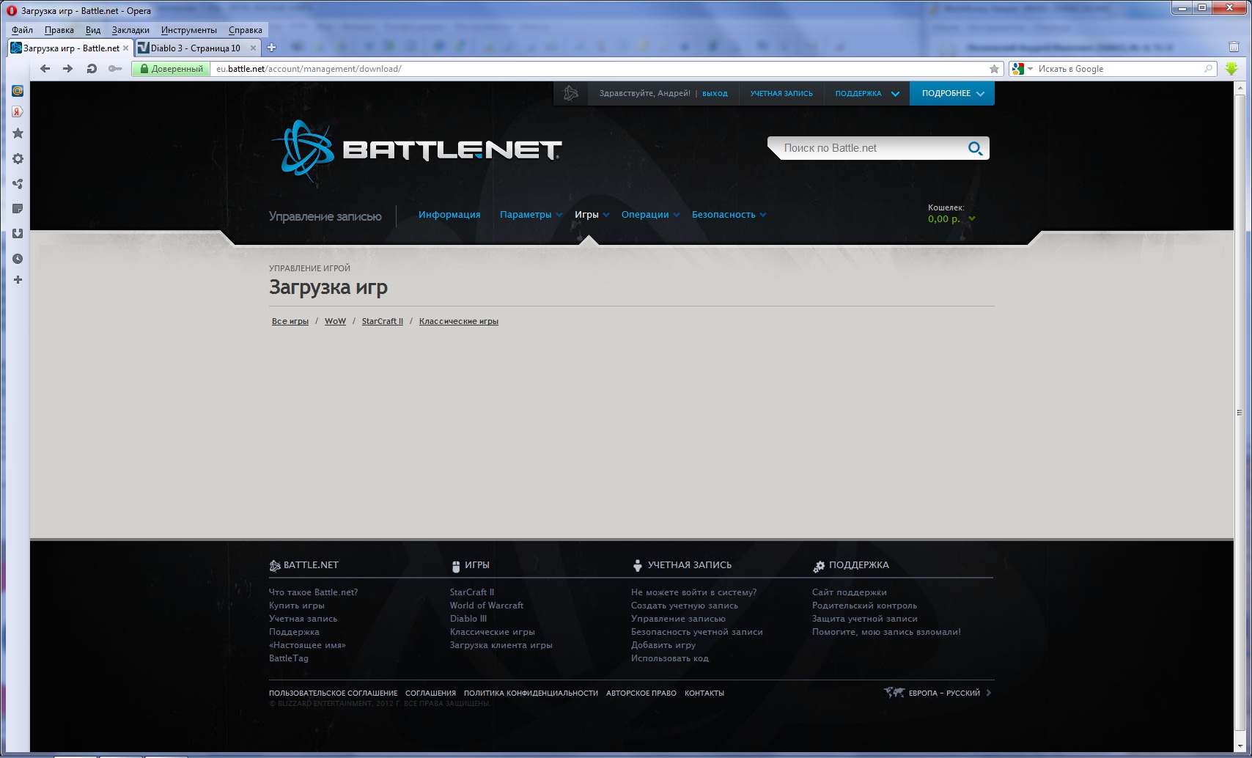The width and height of the screenshot is (1252, 758).
Task: Click the Искать в Google search field
Action: pos(1119,69)
